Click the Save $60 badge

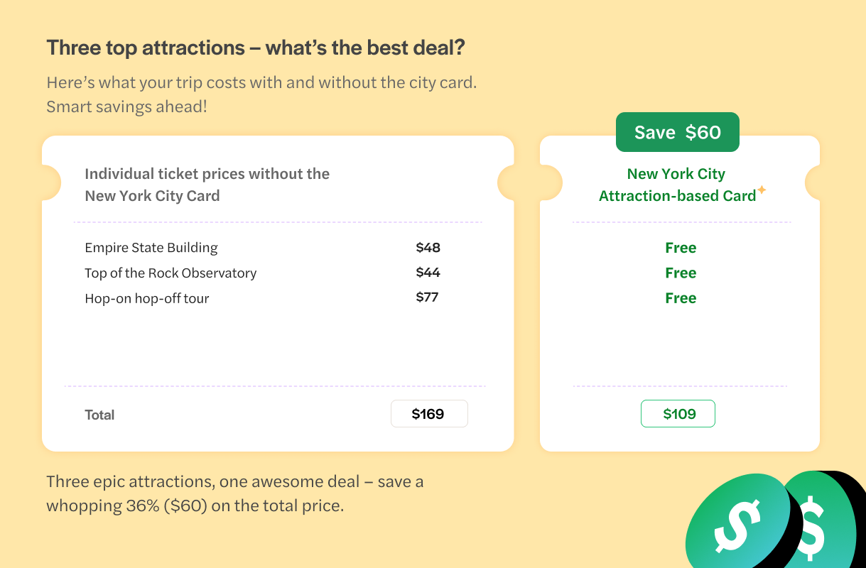677,133
